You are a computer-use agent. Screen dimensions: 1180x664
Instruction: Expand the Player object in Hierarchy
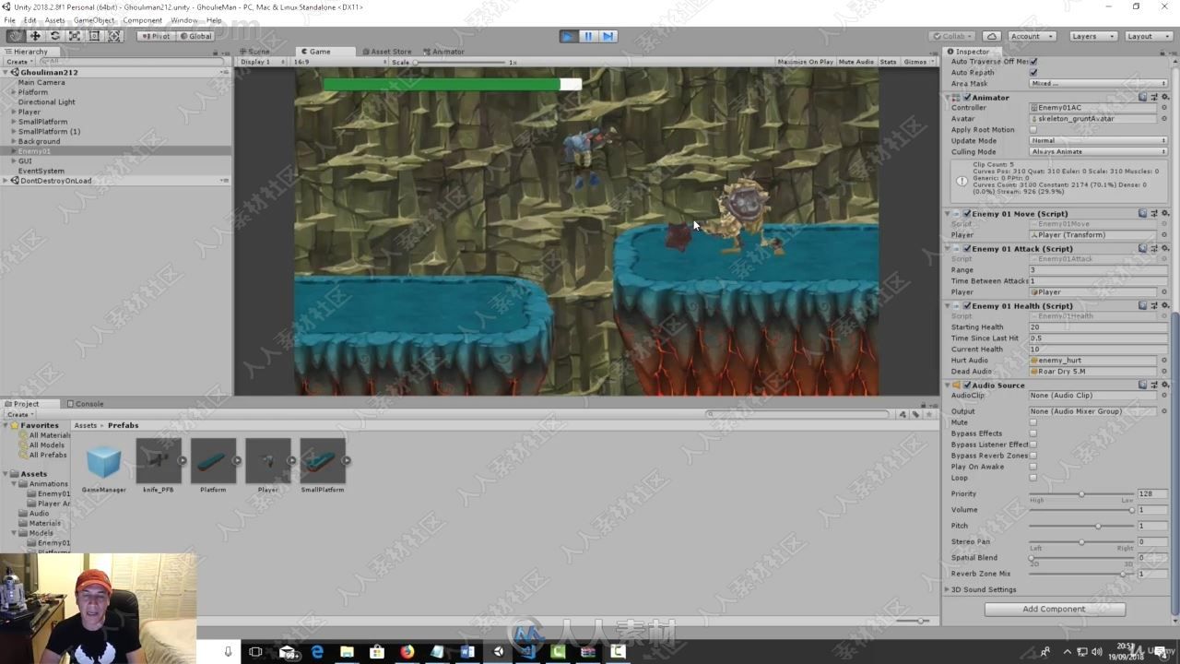14,112
